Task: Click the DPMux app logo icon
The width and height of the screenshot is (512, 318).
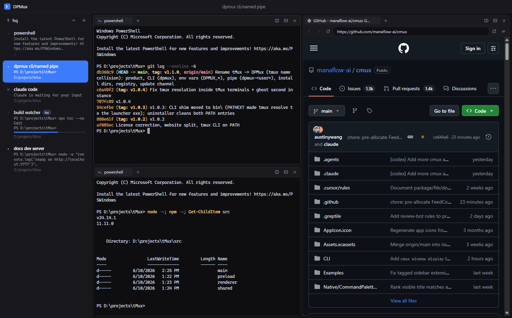Action: click(x=7, y=7)
